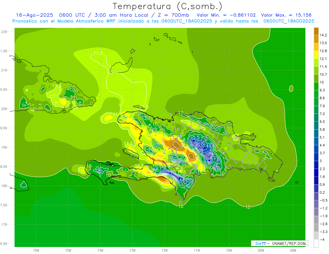The width and height of the screenshot is (329, 254).
Task: Click the 73W longitude label
Action: click(x=132, y=250)
